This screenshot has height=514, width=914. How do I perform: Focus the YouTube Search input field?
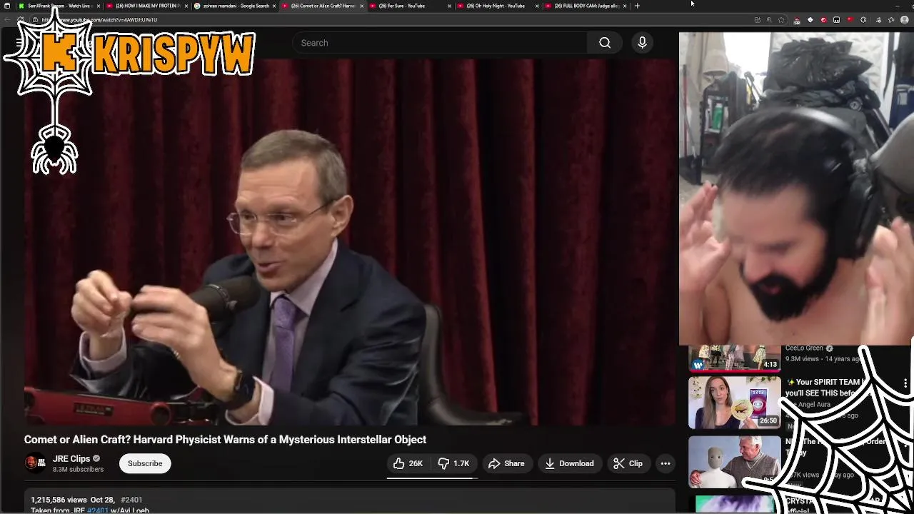click(439, 43)
